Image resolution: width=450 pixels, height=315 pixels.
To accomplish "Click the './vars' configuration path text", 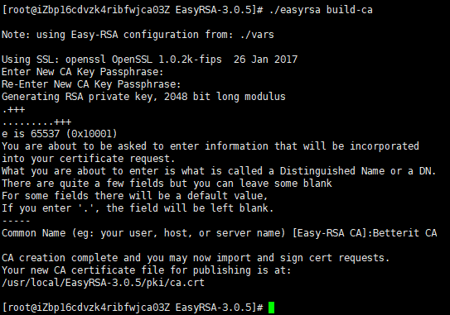I will [257, 35].
